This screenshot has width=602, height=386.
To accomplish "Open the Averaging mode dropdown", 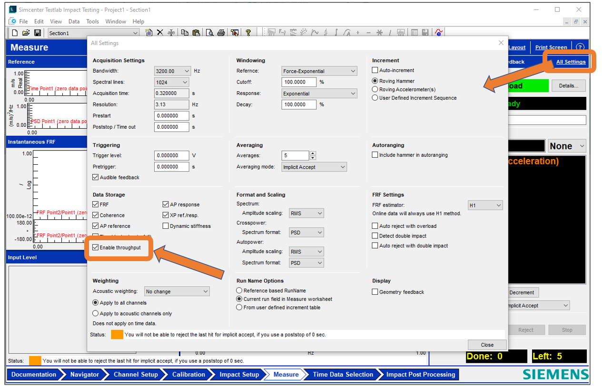I will pos(342,167).
